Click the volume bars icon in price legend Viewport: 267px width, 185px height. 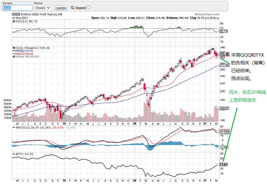[x=14, y=57]
